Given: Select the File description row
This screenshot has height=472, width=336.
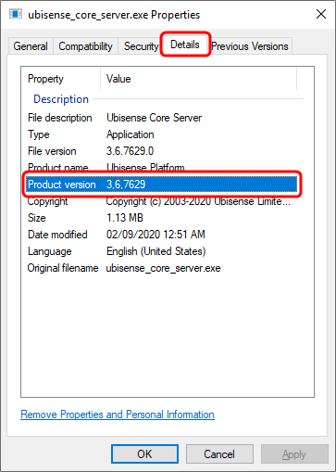Looking at the screenshot, I should (162, 118).
